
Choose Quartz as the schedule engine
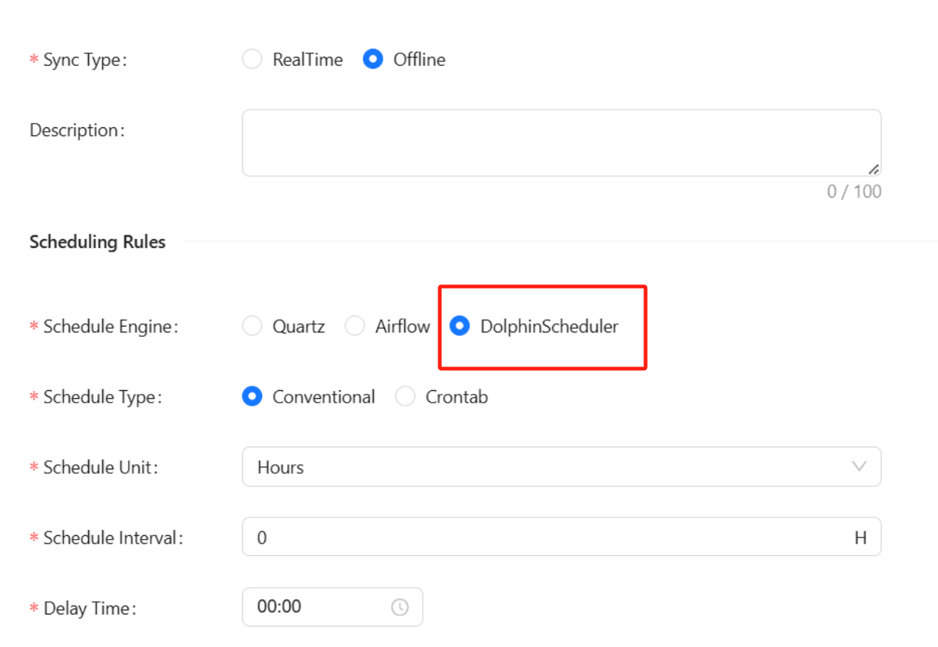[x=252, y=326]
